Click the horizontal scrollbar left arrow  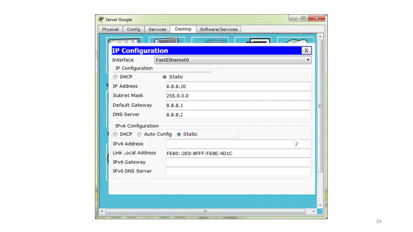pyautogui.click(x=102, y=211)
